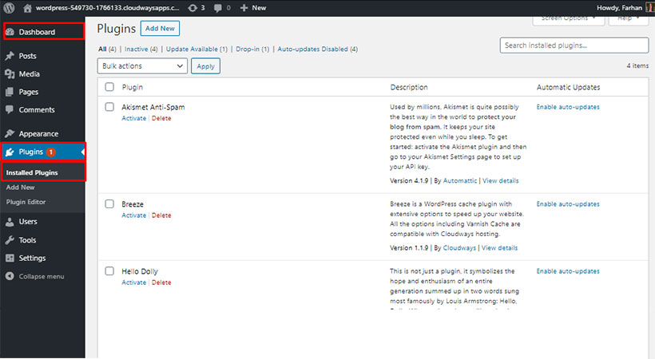This screenshot has width=655, height=359.
Task: Click the Plugins plug icon
Action: tap(10, 152)
